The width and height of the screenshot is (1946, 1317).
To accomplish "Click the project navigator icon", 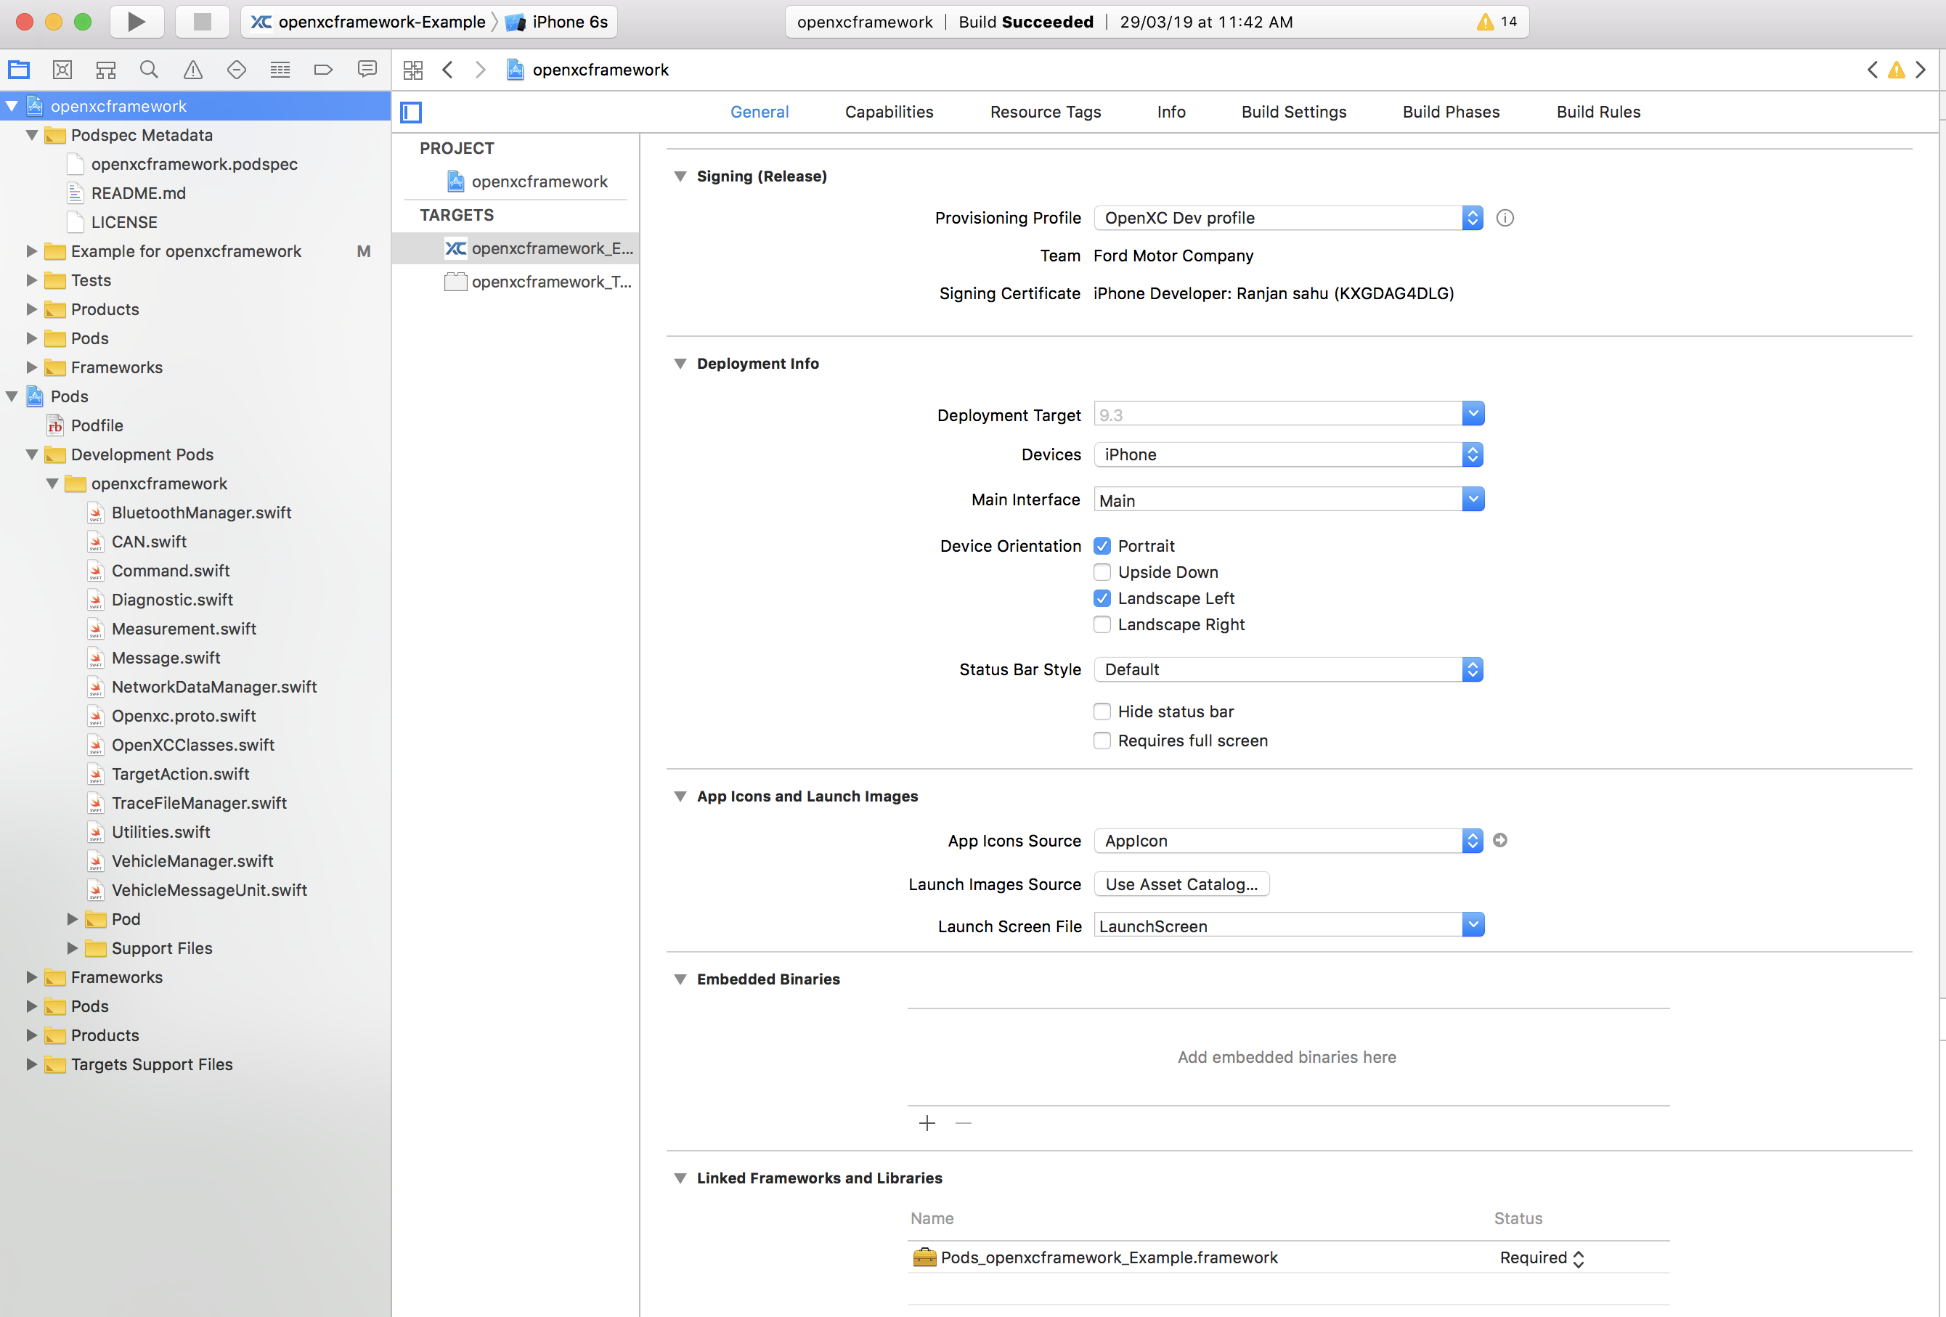I will coord(22,69).
